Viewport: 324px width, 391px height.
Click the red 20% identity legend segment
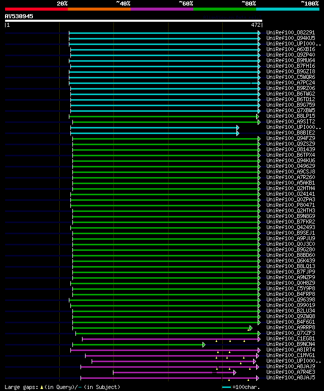click(36, 9)
